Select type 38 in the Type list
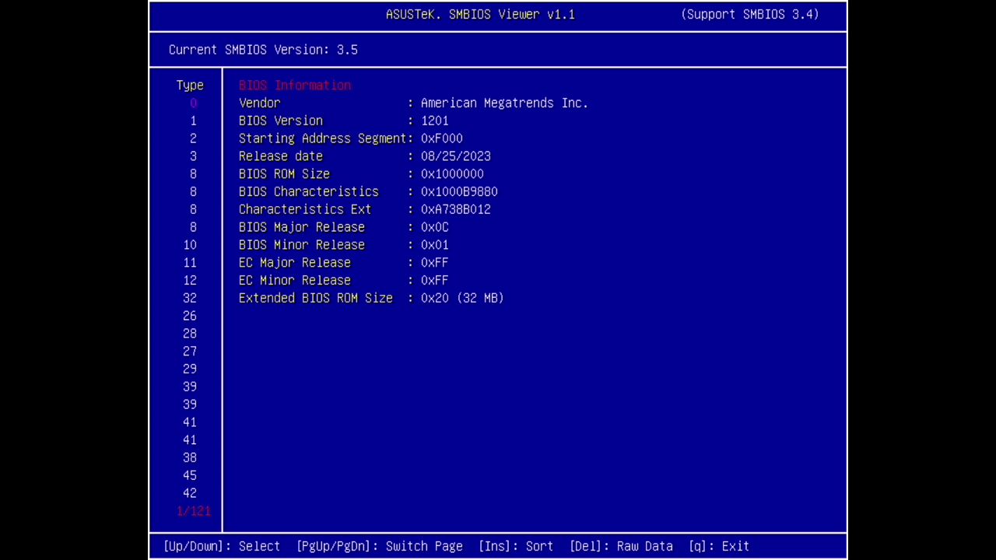This screenshot has height=560, width=996. point(190,457)
